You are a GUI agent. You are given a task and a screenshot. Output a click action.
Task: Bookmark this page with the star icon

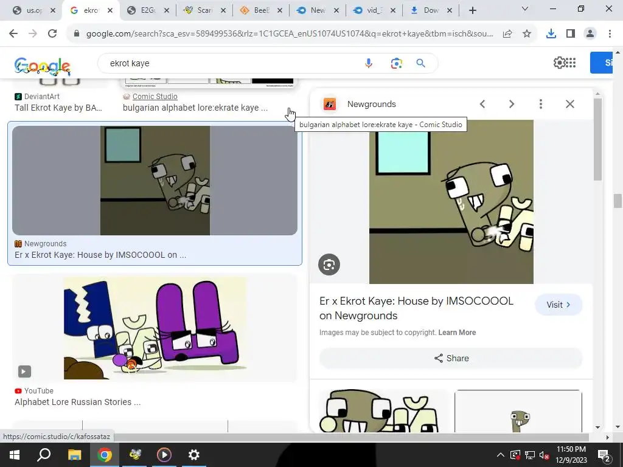[527, 34]
